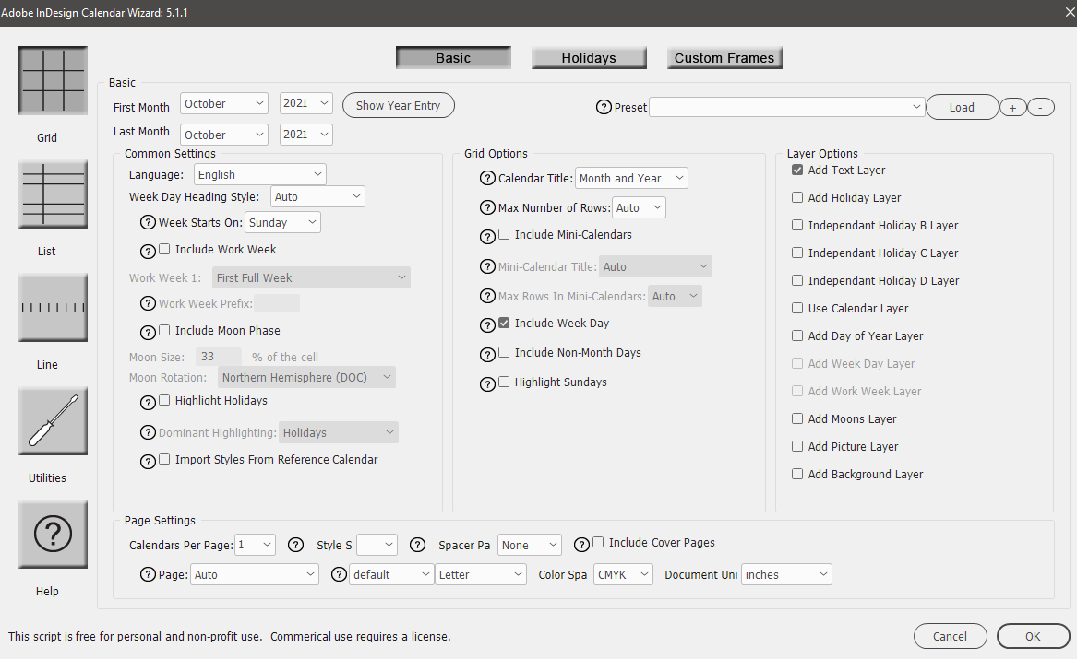1077x659 pixels.
Task: Open Color Space CMYK dropdown
Action: pyautogui.click(x=623, y=574)
